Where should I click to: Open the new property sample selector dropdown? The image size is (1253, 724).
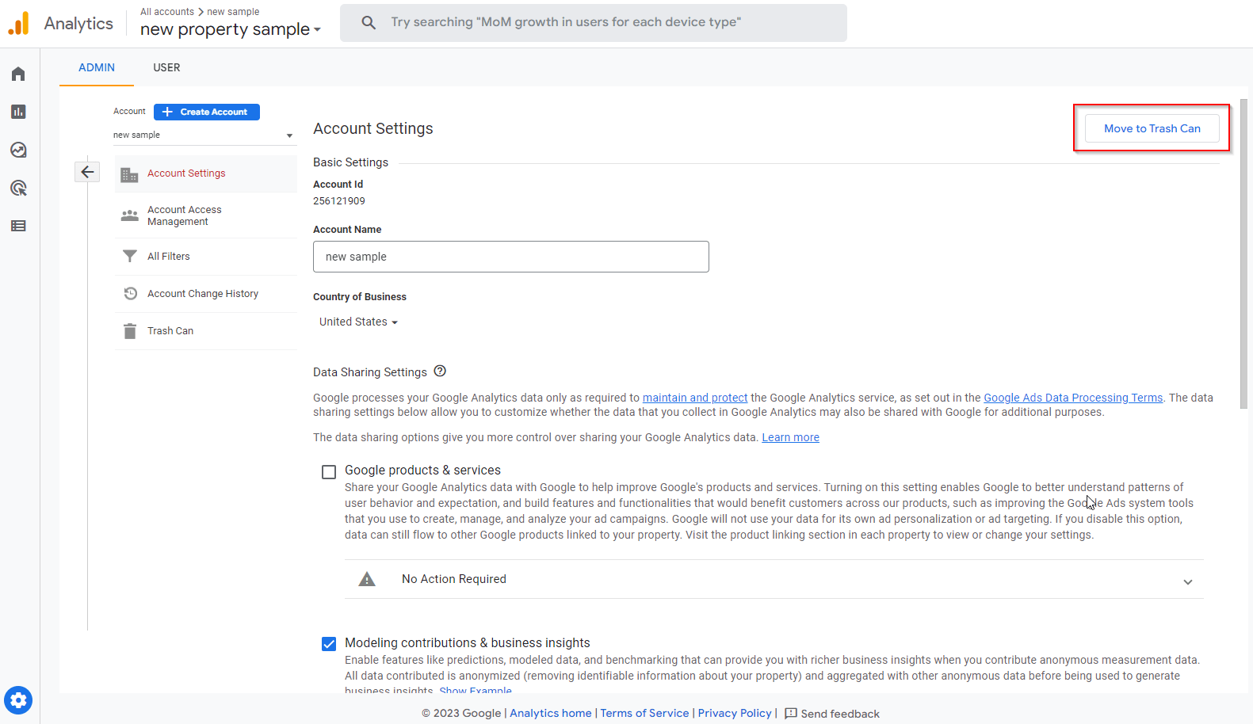click(231, 29)
